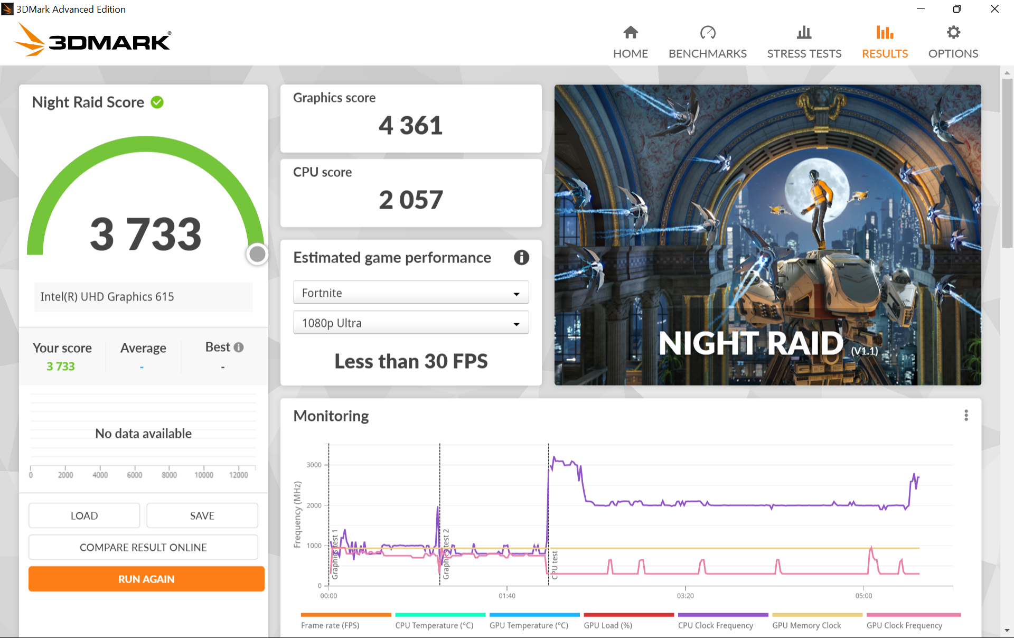
Task: Open the 1080p Ultra resolution dropdown
Action: [410, 323]
